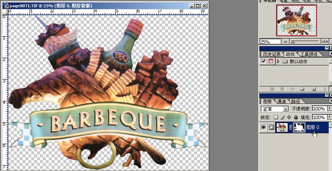The width and height of the screenshot is (332, 171).
Task: Toggle the 默认动作 action set checkbox
Action: click(x=263, y=61)
